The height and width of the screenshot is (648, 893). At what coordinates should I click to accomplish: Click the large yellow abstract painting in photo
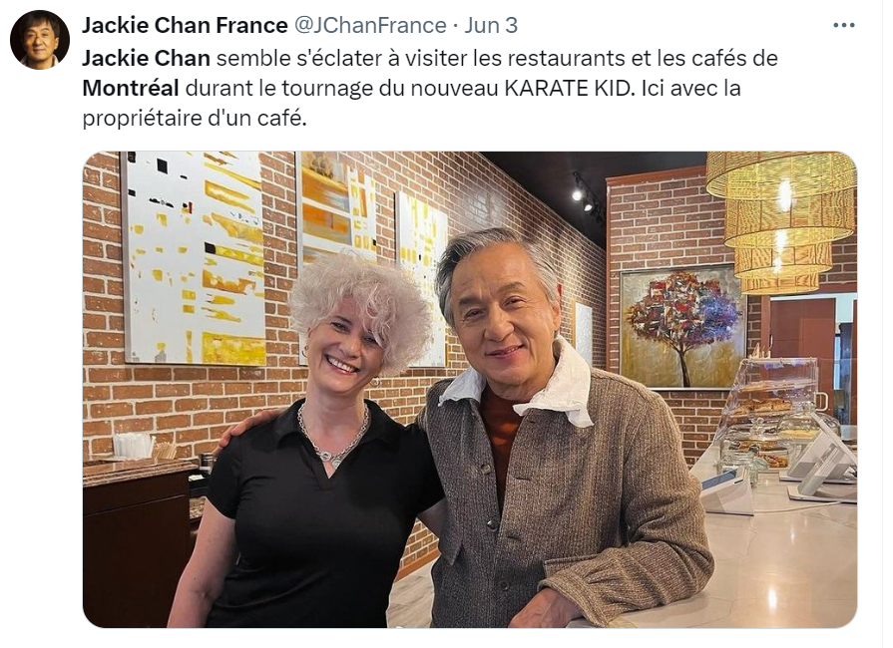pyautogui.click(x=195, y=259)
